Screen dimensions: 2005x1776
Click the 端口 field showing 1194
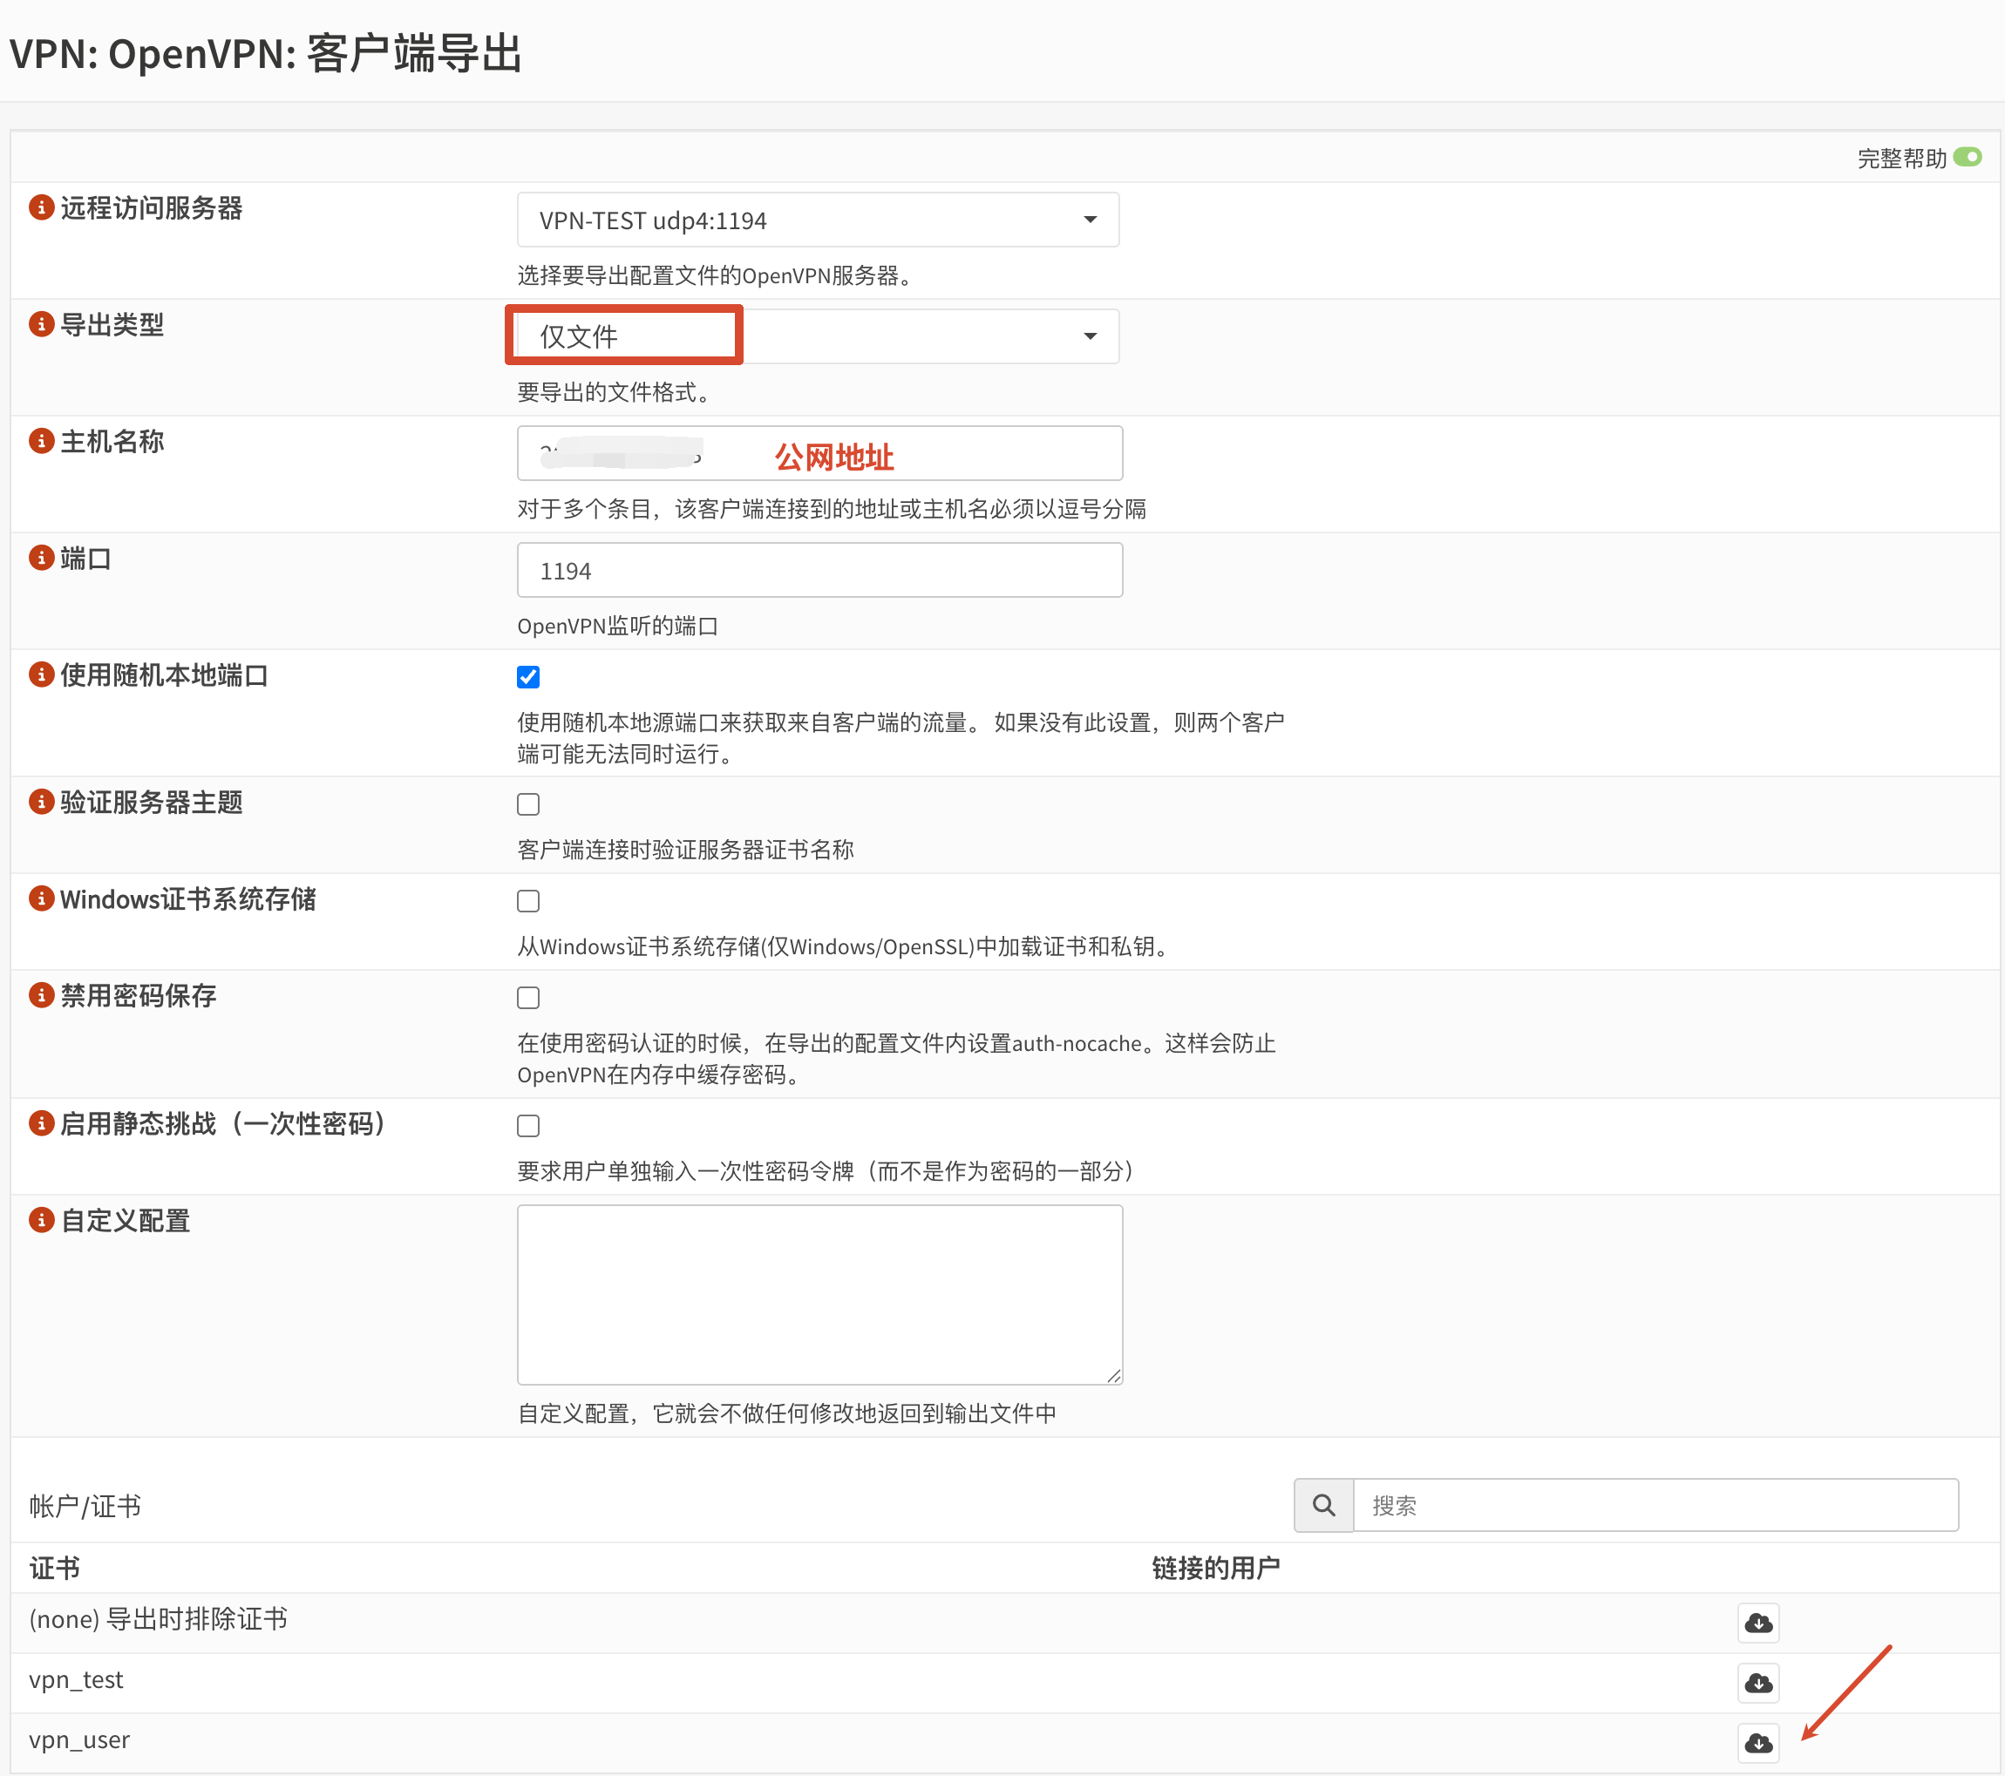pos(820,570)
